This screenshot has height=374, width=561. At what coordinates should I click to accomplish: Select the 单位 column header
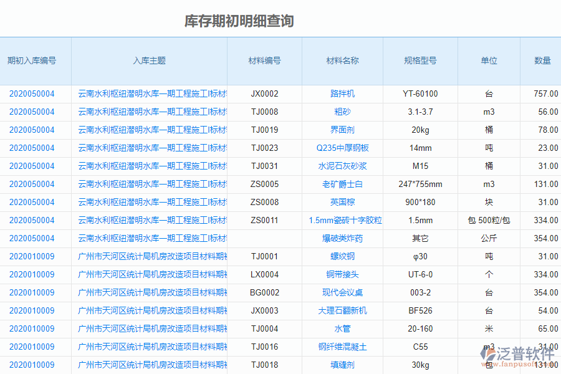pos(489,60)
